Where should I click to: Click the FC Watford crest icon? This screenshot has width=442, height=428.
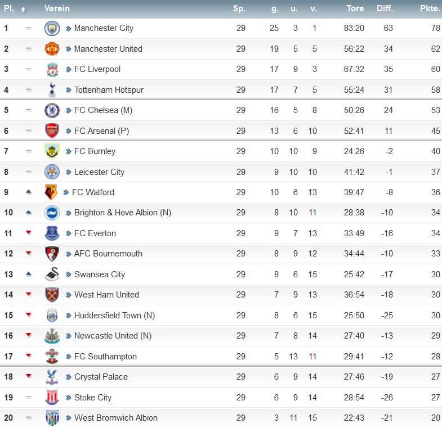(x=51, y=192)
